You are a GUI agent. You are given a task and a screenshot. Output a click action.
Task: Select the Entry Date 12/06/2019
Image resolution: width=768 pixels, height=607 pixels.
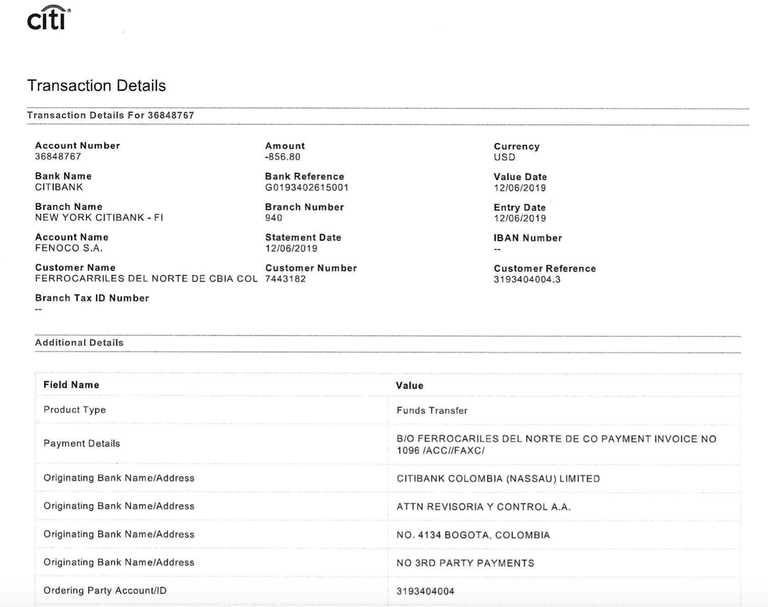(x=520, y=219)
